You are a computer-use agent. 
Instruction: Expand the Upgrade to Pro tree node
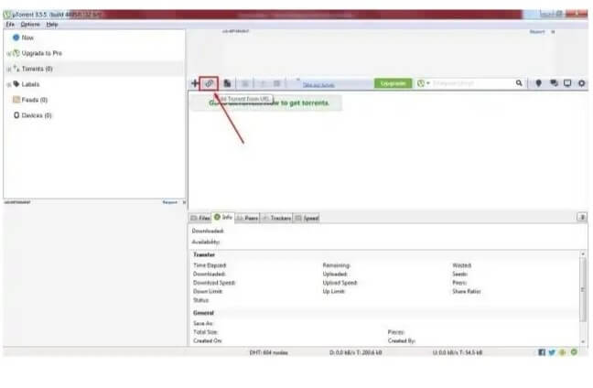click(9, 54)
